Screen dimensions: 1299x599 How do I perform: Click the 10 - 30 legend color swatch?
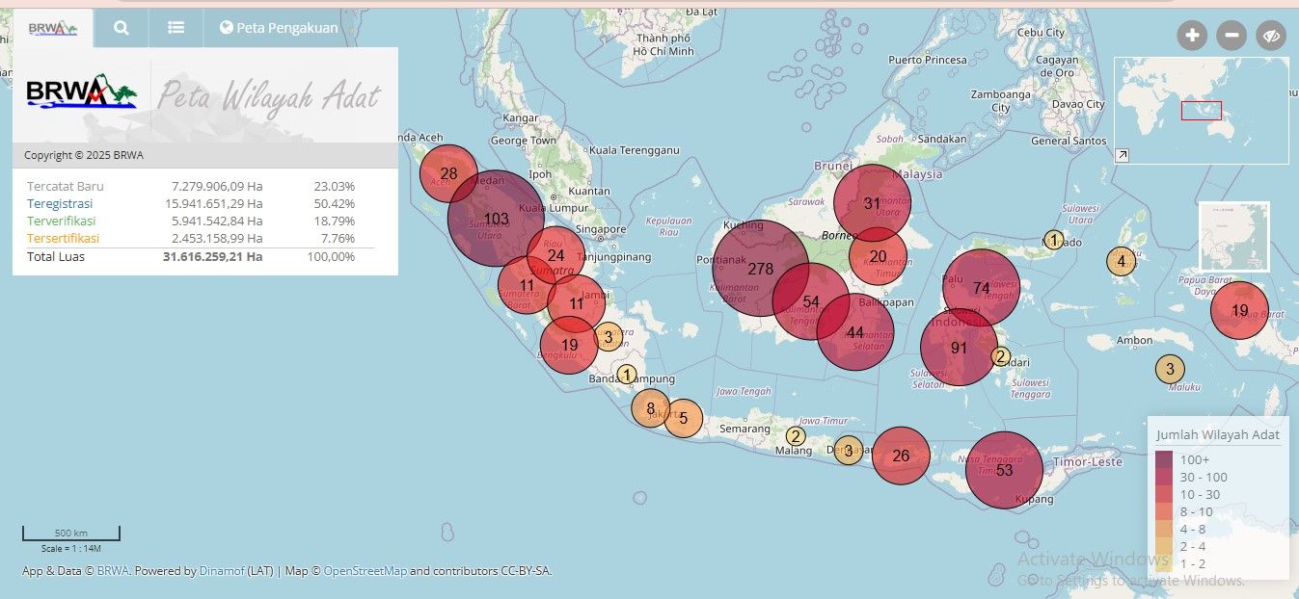click(x=1164, y=494)
